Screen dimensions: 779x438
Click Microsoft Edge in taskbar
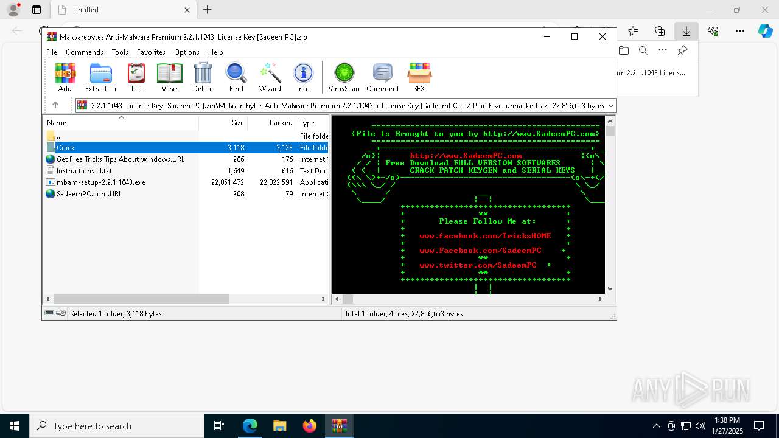point(250,426)
